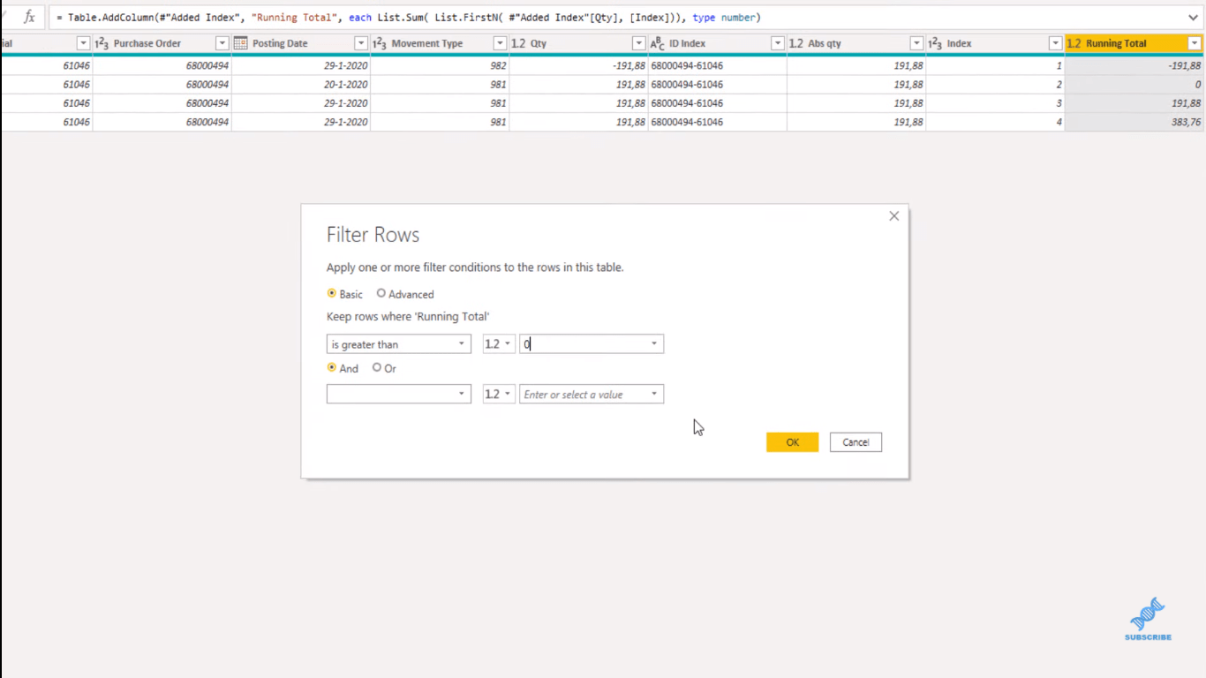Click the Subscribe DNA logo
The height and width of the screenshot is (678, 1206).
coord(1148,619)
